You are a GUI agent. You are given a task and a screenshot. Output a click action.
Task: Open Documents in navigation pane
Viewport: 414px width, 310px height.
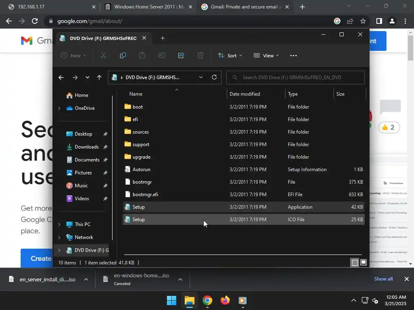[x=87, y=160]
